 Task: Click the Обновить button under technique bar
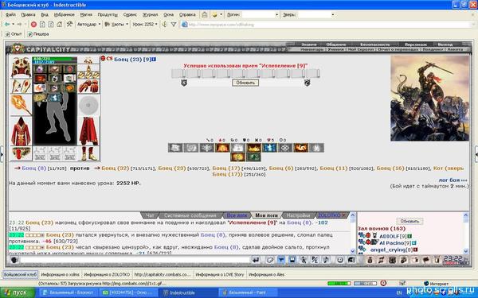pos(245,83)
